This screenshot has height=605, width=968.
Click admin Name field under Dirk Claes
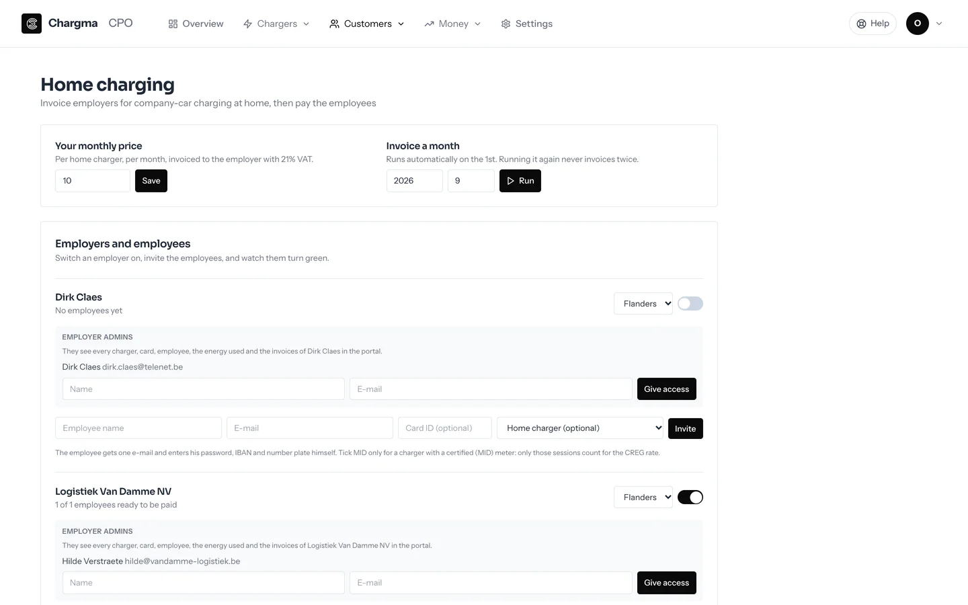coord(204,389)
